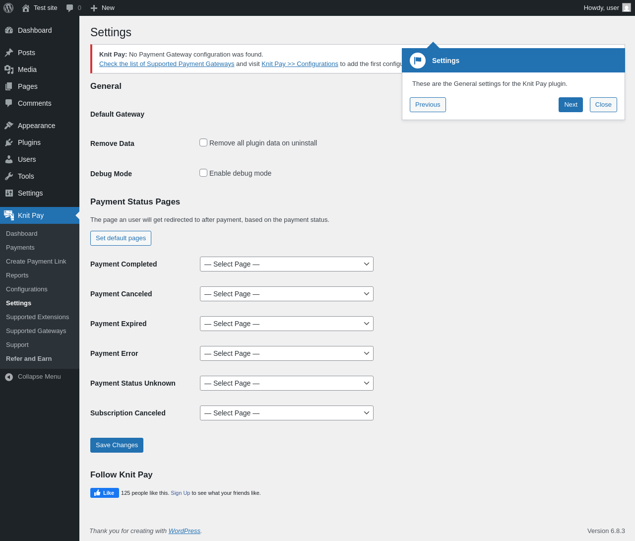Click the 125 people like this text
The width and height of the screenshot is (635, 541).
(145, 493)
